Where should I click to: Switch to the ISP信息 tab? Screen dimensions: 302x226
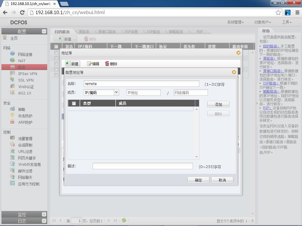tap(131, 32)
